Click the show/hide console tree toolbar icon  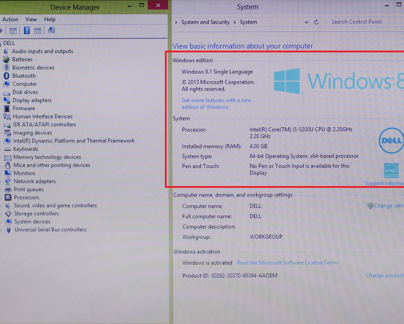click(x=13, y=31)
